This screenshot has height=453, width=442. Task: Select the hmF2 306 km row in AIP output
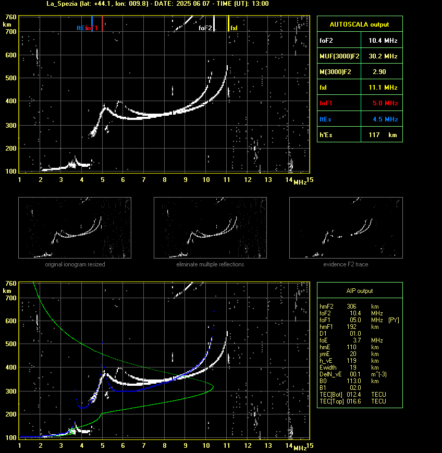[350, 307]
